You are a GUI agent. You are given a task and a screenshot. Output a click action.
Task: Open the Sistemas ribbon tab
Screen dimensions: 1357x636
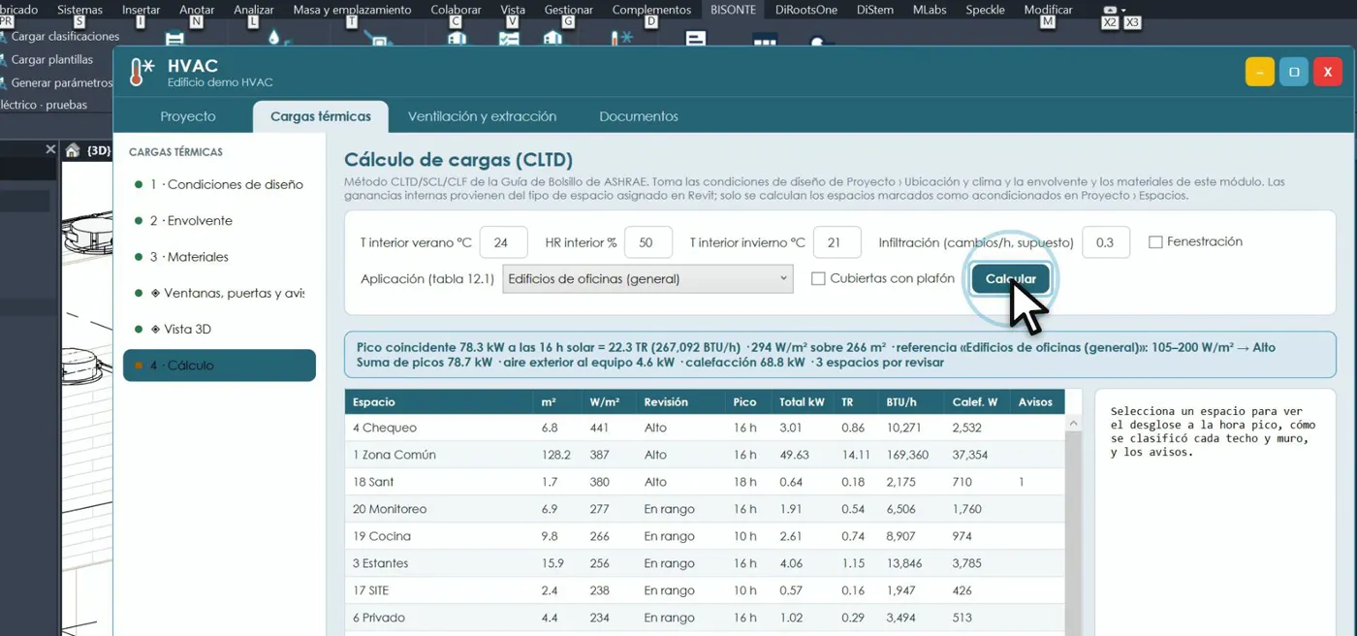coord(79,10)
